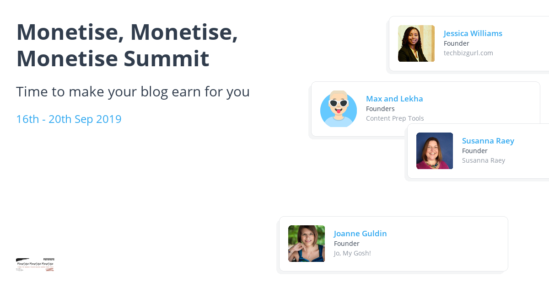Click the Monetise Summit logo at bottom left
The image size is (549, 287).
tap(36, 264)
